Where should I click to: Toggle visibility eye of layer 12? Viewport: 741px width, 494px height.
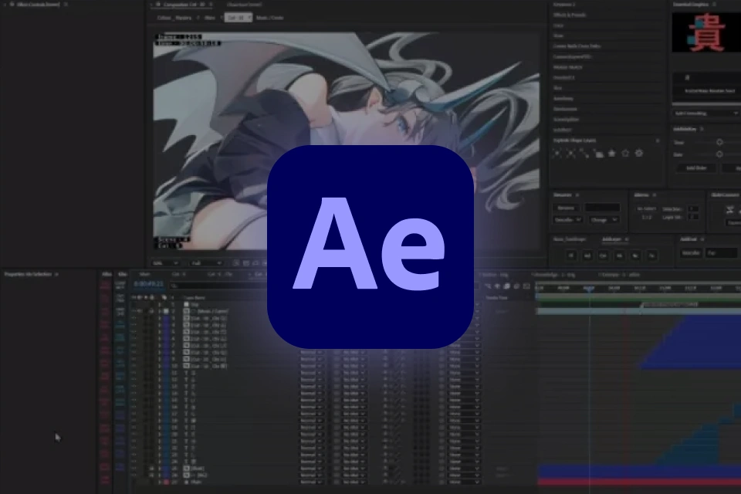[134, 380]
